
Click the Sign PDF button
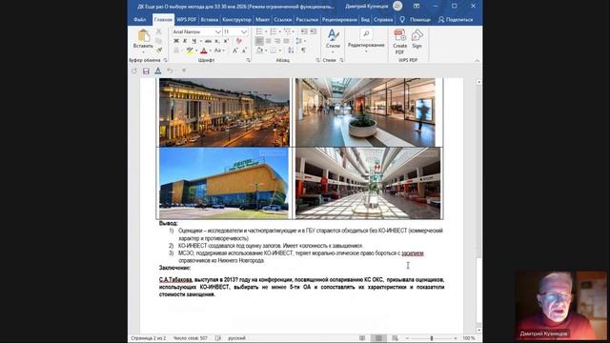417,39
